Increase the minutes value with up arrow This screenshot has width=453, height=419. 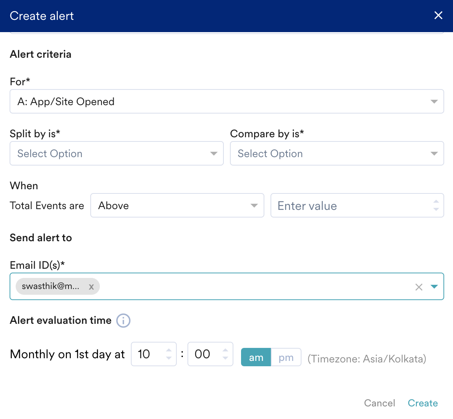coord(225,350)
